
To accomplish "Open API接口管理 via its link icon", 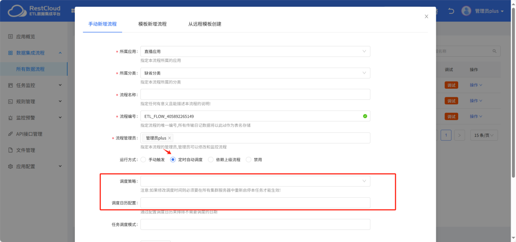I will click(10, 133).
